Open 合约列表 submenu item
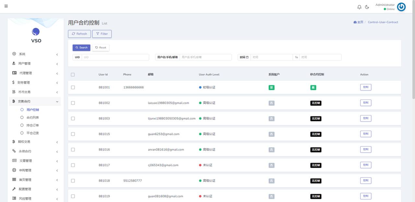Image resolution: width=415 pixels, height=202 pixels. (x=32, y=118)
